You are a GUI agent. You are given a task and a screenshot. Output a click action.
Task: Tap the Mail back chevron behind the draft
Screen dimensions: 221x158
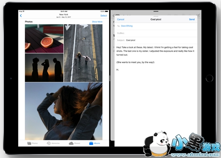(114, 16)
